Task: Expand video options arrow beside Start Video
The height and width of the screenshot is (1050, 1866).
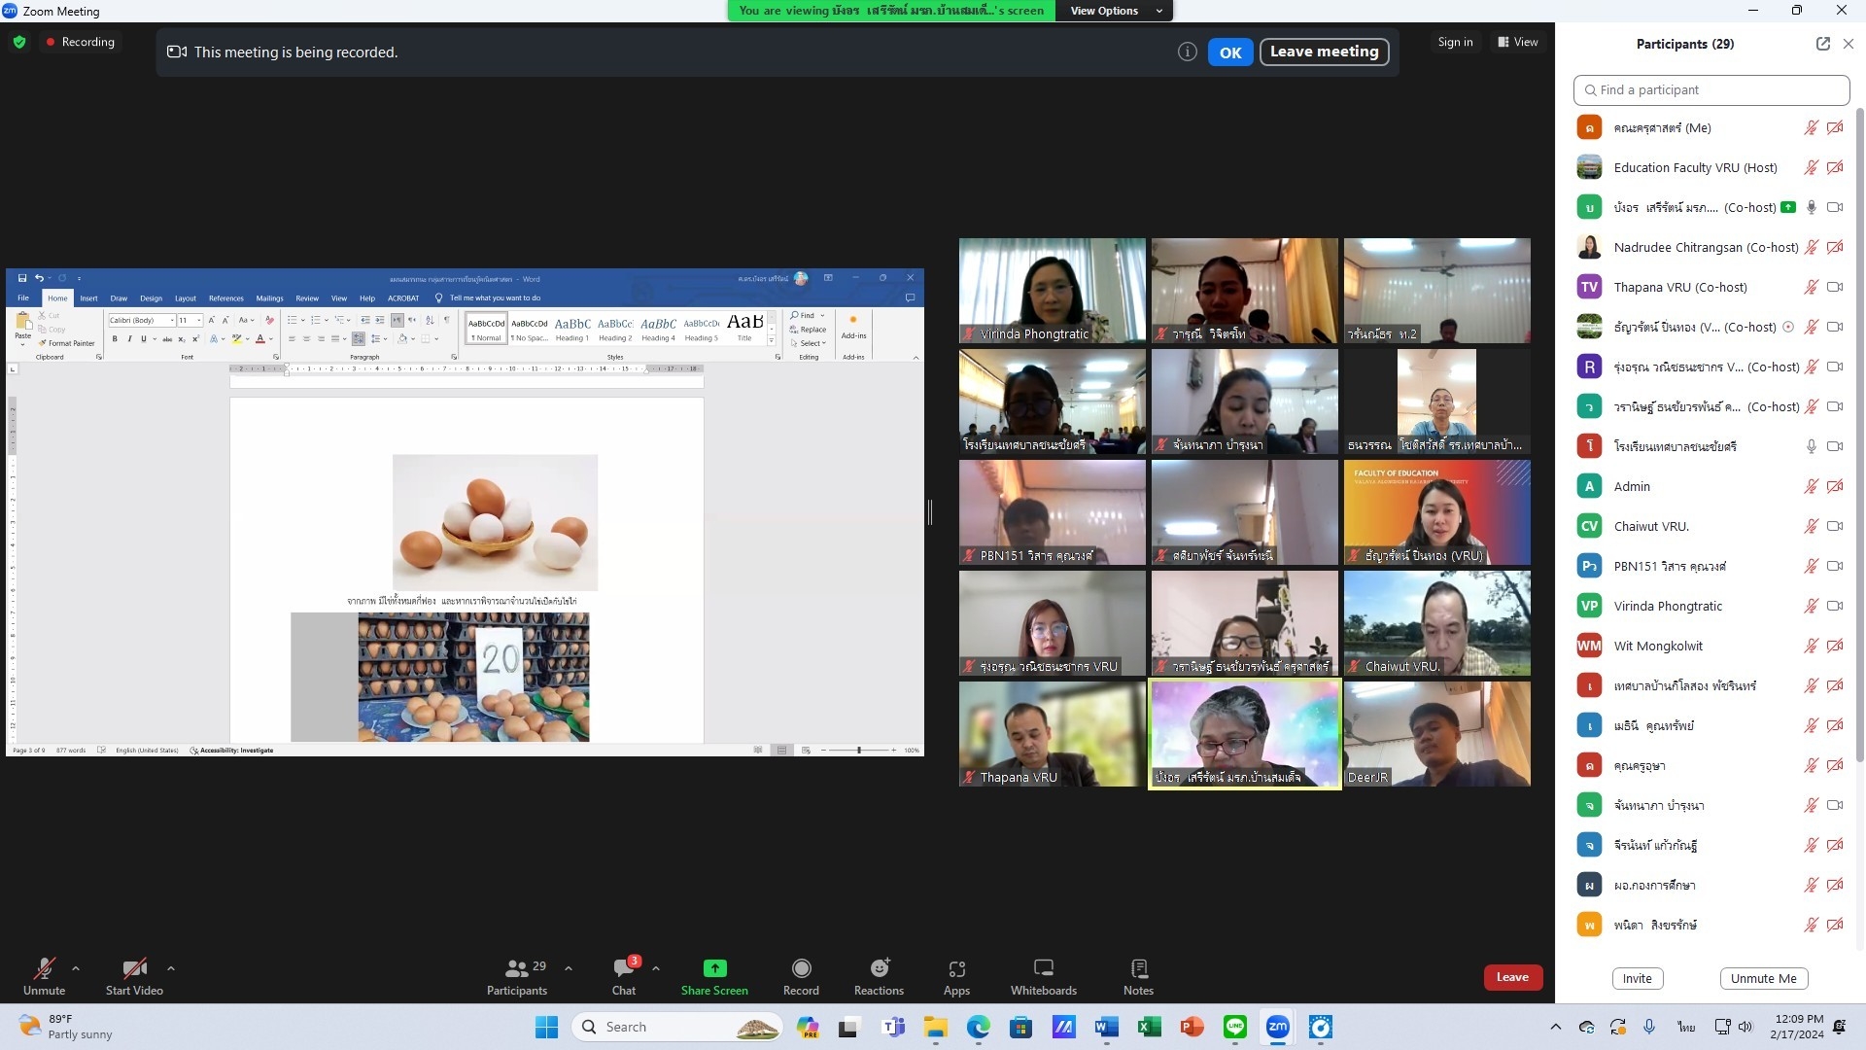Action: pyautogui.click(x=171, y=968)
